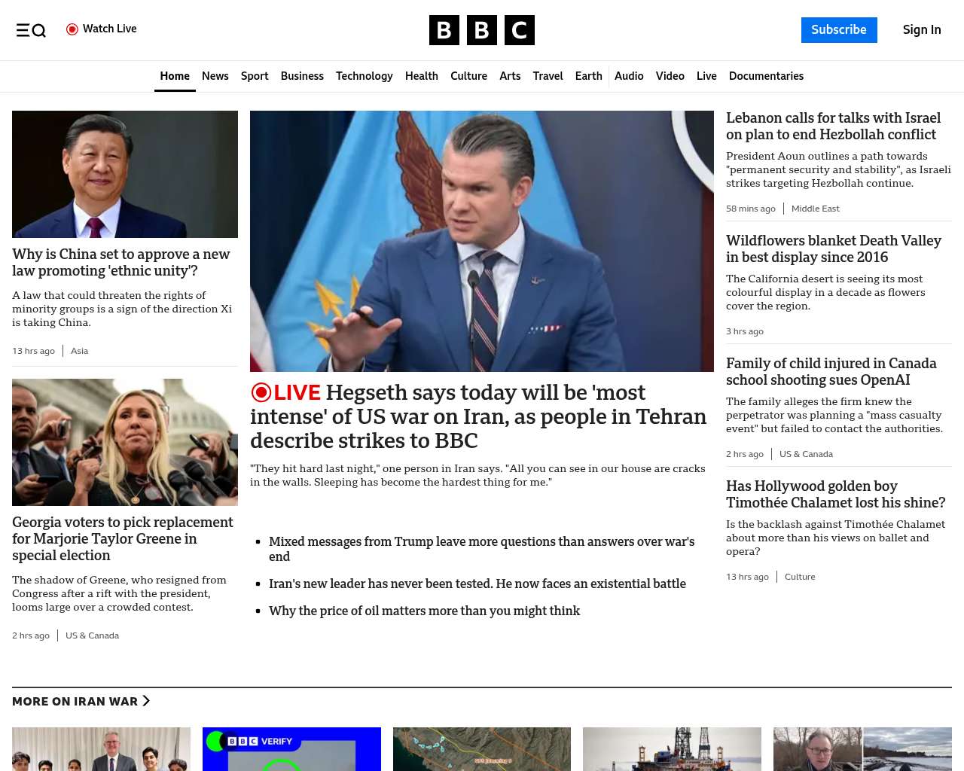The image size is (964, 771).
Task: Open the Marjorie Taylor Greene photo
Action: pos(125,442)
